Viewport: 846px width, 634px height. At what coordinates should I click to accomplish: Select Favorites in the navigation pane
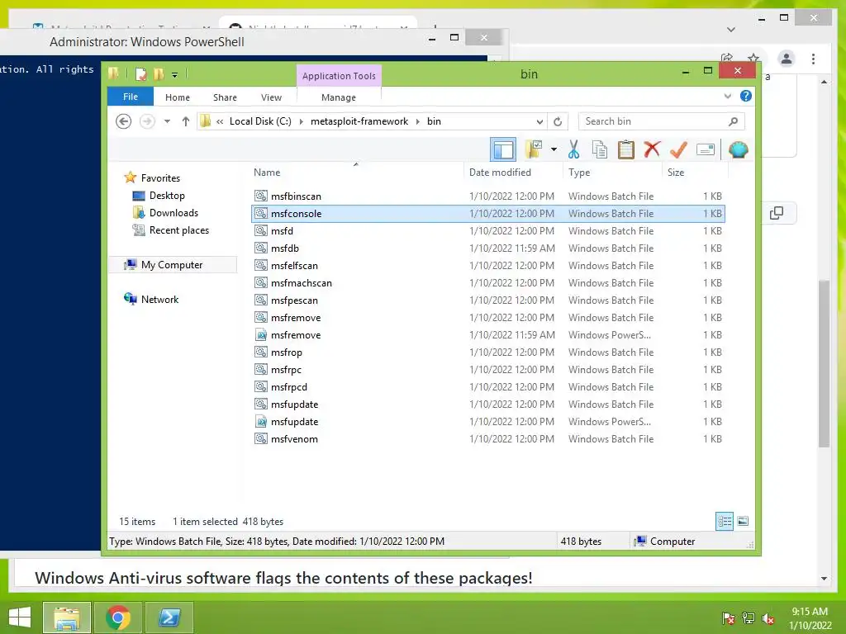[160, 178]
